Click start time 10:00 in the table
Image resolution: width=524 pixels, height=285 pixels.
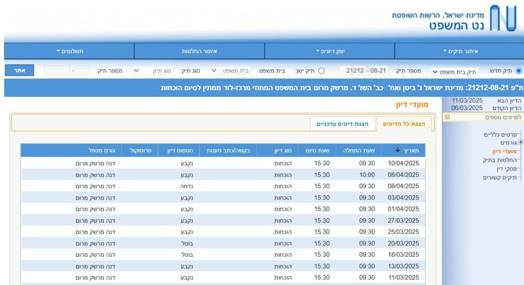coord(367,175)
